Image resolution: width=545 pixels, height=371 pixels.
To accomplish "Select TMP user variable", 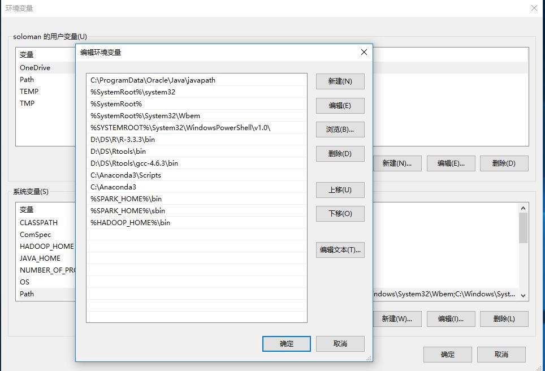I will pyautogui.click(x=46, y=103).
